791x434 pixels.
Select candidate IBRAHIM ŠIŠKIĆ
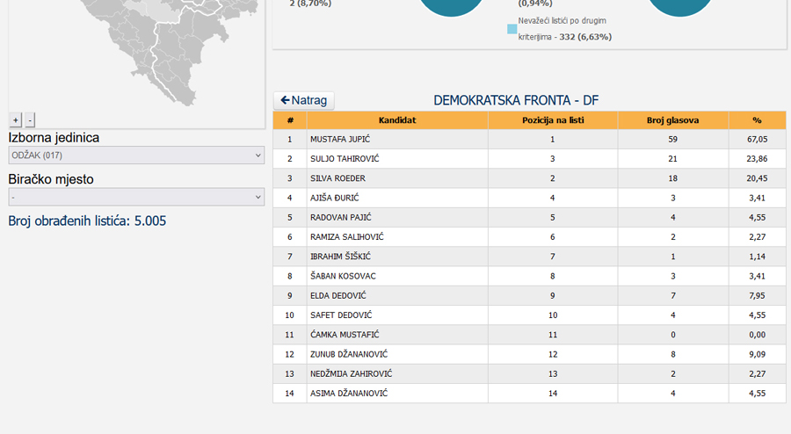pos(340,257)
